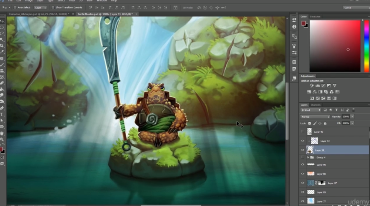Select the Horizontal Type tool
The height and width of the screenshot is (206, 370).
pos(2,114)
